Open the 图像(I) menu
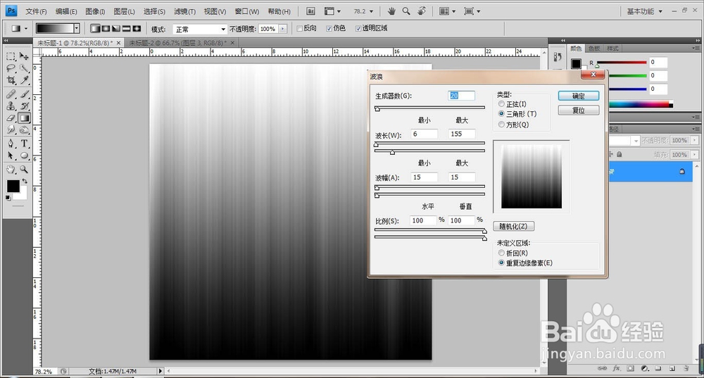The width and height of the screenshot is (704, 378). tap(95, 12)
